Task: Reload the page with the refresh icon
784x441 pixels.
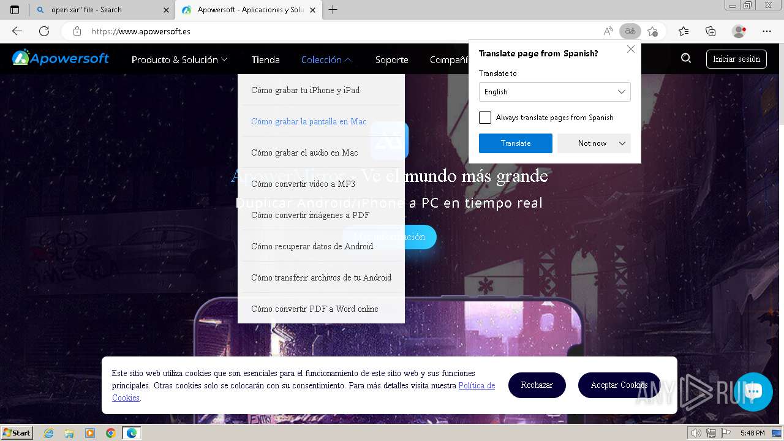Action: 44,31
